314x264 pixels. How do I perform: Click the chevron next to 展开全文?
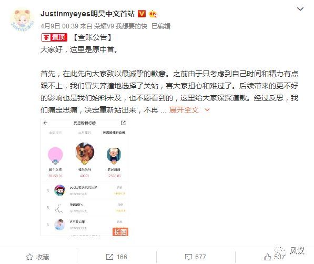pos(207,110)
